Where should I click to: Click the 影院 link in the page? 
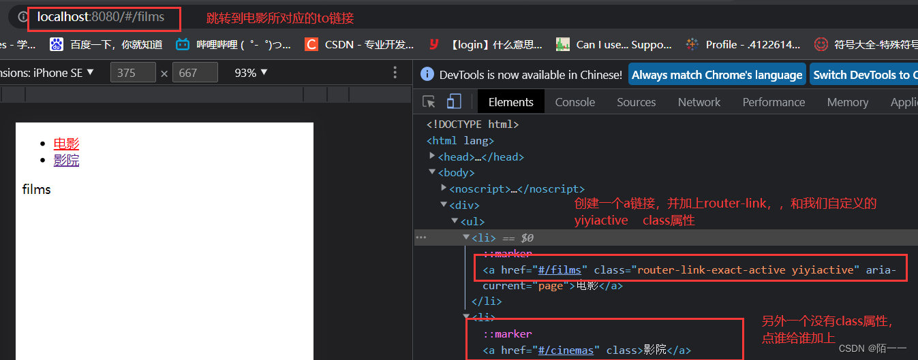[66, 161]
